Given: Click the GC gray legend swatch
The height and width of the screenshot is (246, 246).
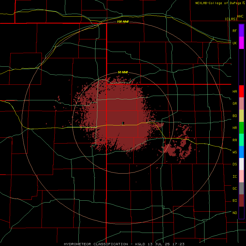Looking at the screenshot, I should click(241, 188).
